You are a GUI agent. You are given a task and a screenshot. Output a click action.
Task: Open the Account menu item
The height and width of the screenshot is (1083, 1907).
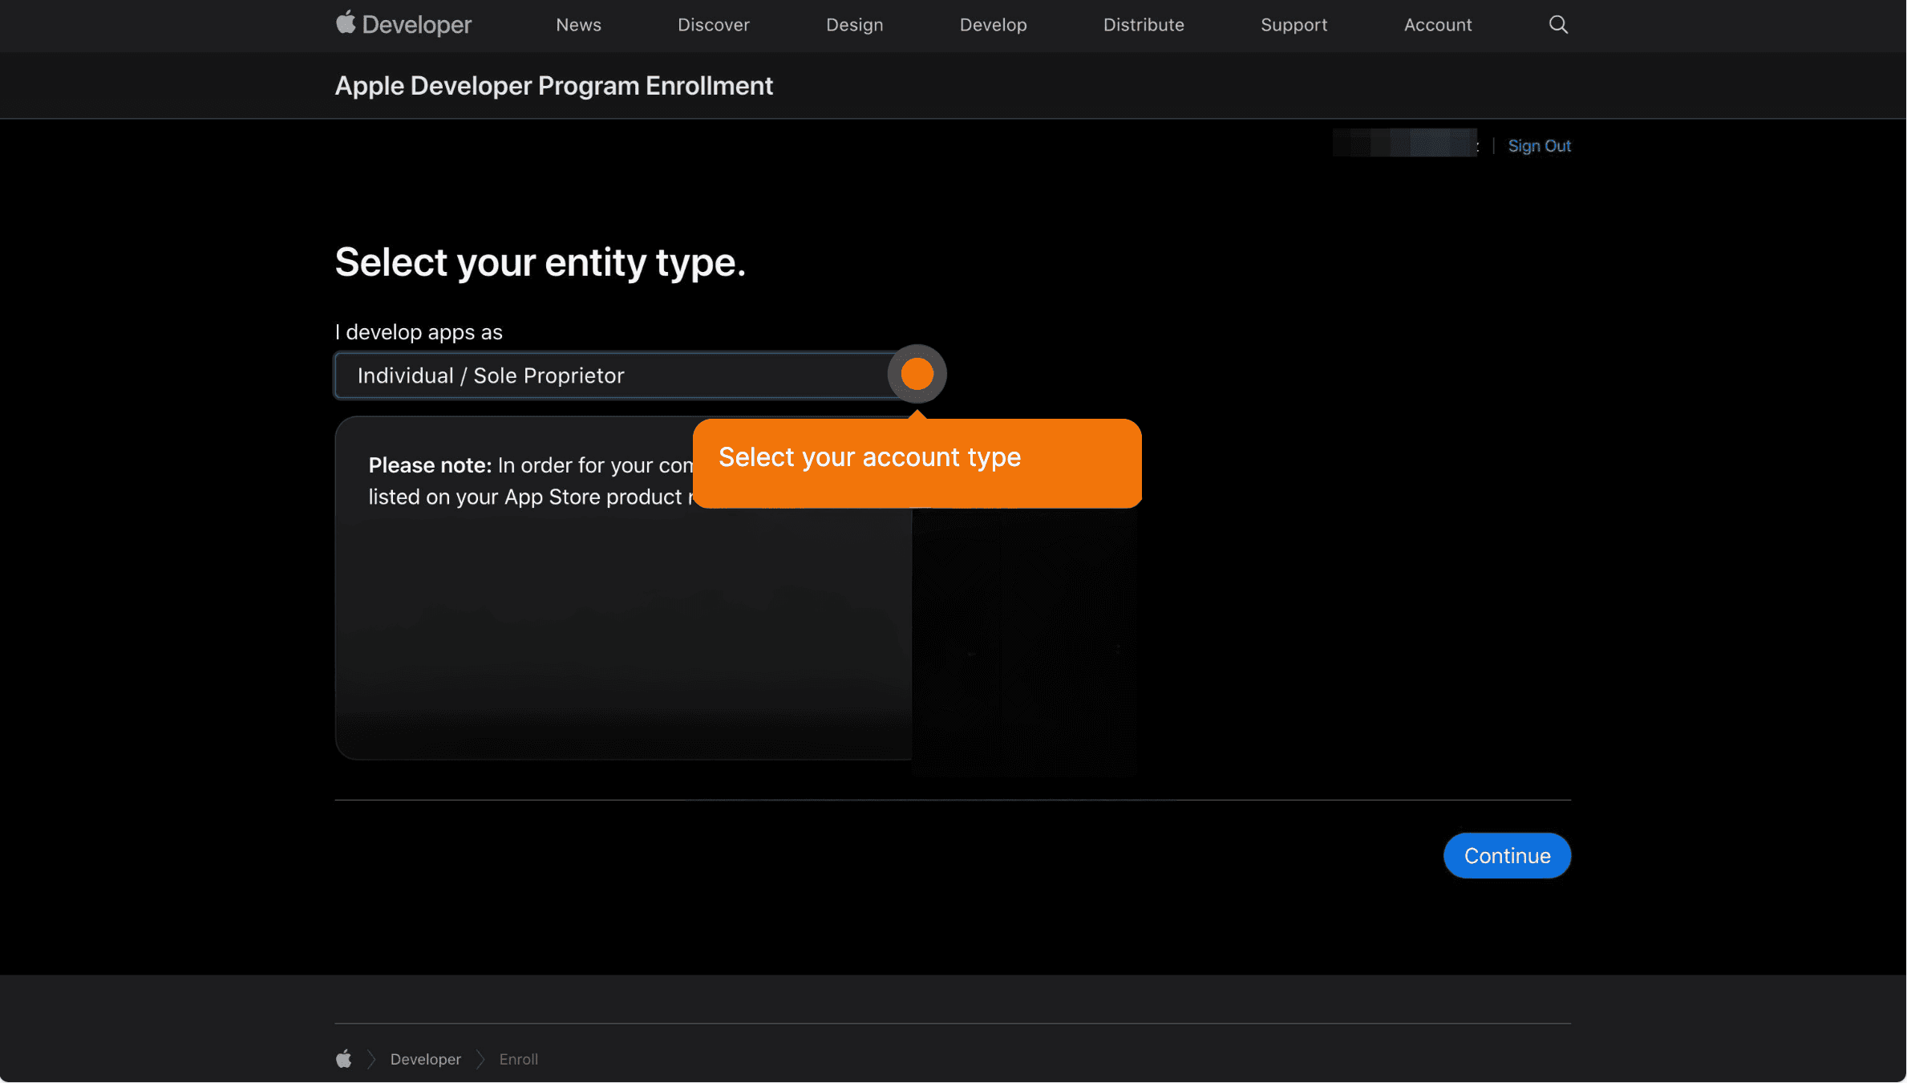click(1438, 25)
